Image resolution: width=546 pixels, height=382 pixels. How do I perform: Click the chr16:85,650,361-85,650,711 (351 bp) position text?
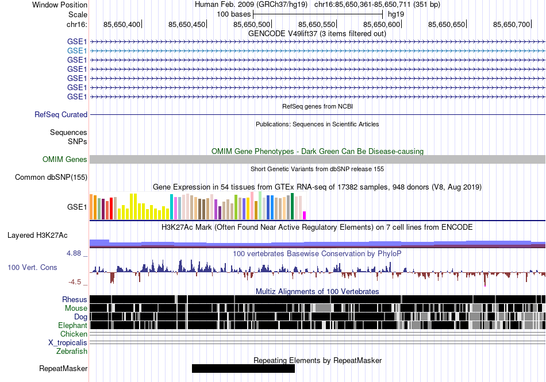tap(377, 5)
